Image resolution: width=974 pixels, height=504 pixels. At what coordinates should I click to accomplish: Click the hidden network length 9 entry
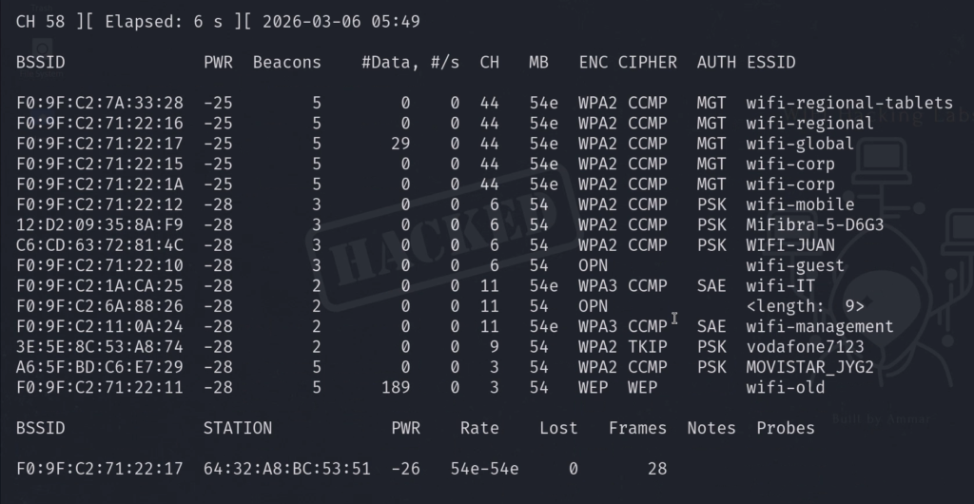(805, 306)
